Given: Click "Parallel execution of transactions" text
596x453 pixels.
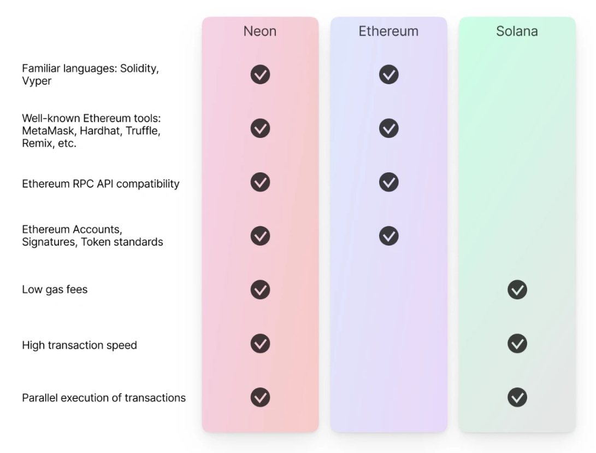Looking at the screenshot, I should tap(104, 398).
